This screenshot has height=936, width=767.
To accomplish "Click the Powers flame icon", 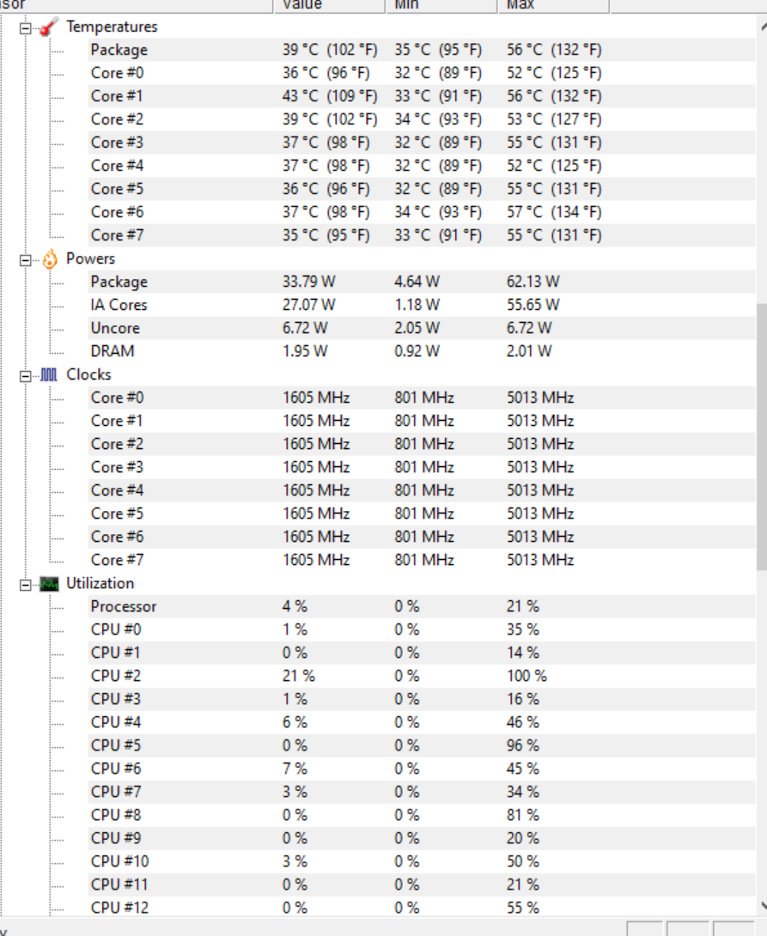I will [50, 258].
